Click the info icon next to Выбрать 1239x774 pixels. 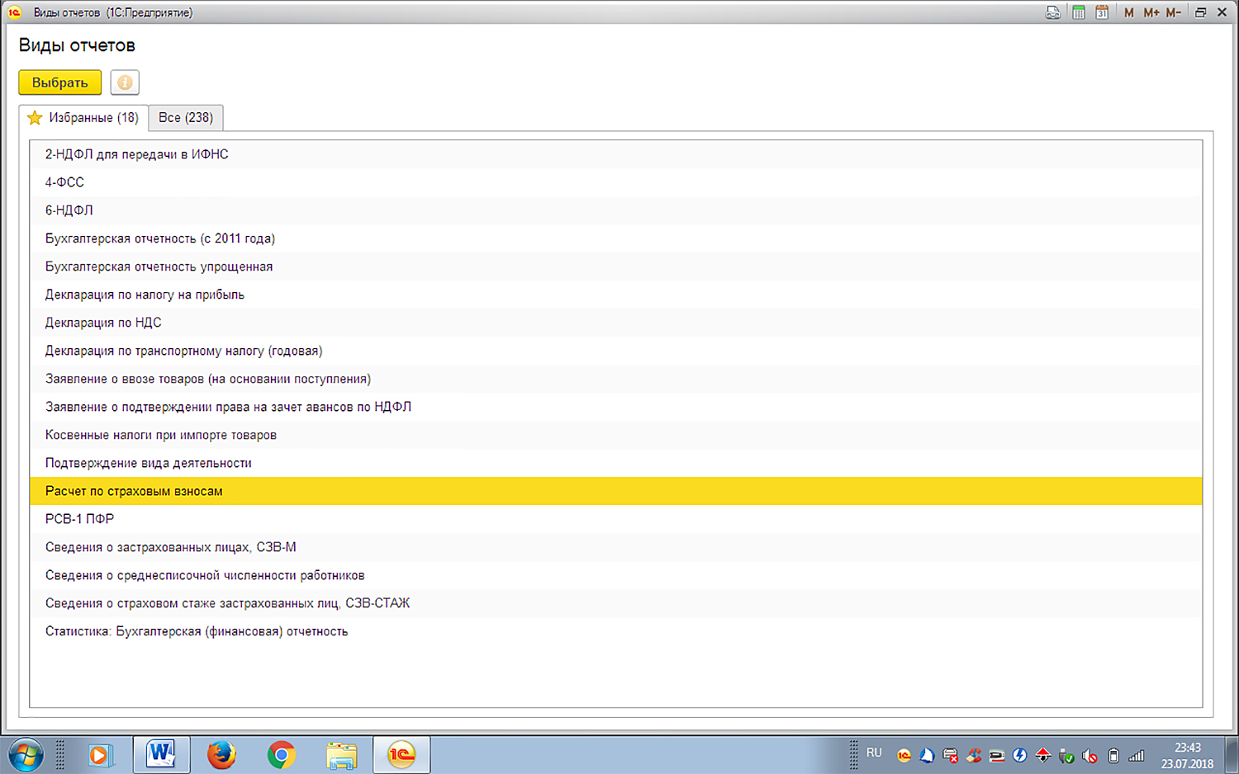tap(125, 83)
